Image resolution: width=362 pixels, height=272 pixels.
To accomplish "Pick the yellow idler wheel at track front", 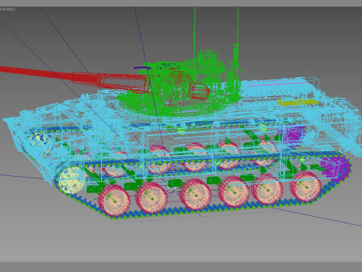I will coord(72,180).
